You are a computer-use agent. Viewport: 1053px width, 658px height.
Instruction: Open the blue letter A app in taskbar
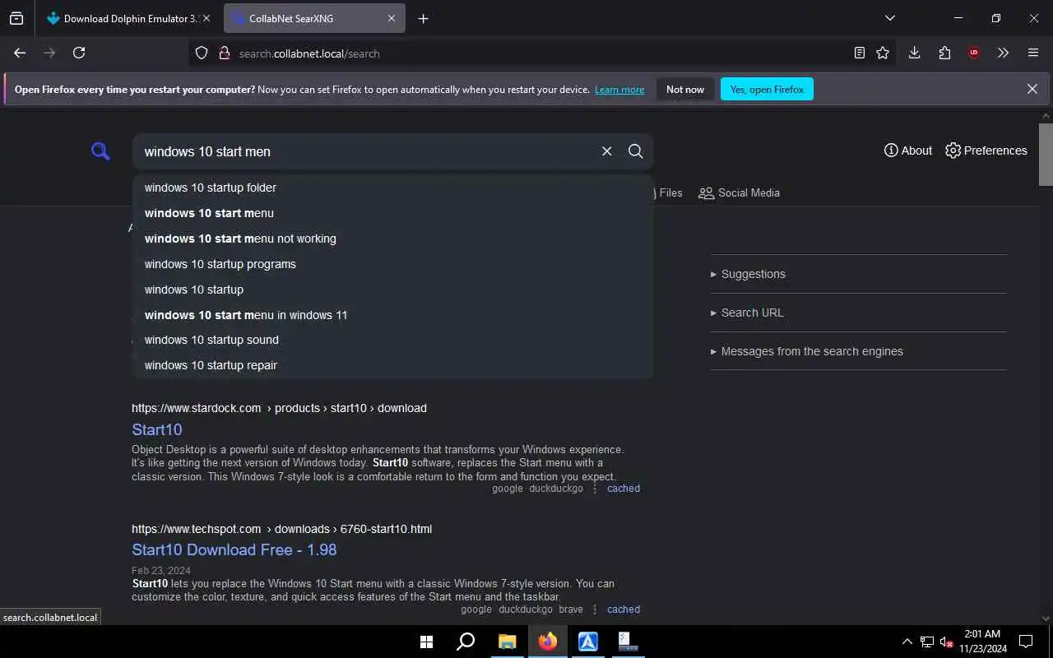(x=587, y=642)
